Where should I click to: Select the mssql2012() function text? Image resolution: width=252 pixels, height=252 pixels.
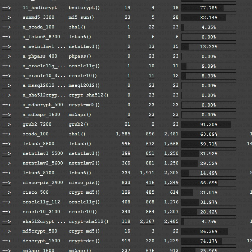click(84, 85)
